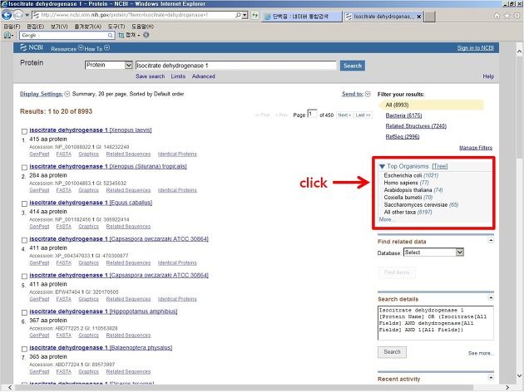Click the horizontal scrollbar left arrow
The image size is (524, 392).
pyautogui.click(x=10, y=387)
